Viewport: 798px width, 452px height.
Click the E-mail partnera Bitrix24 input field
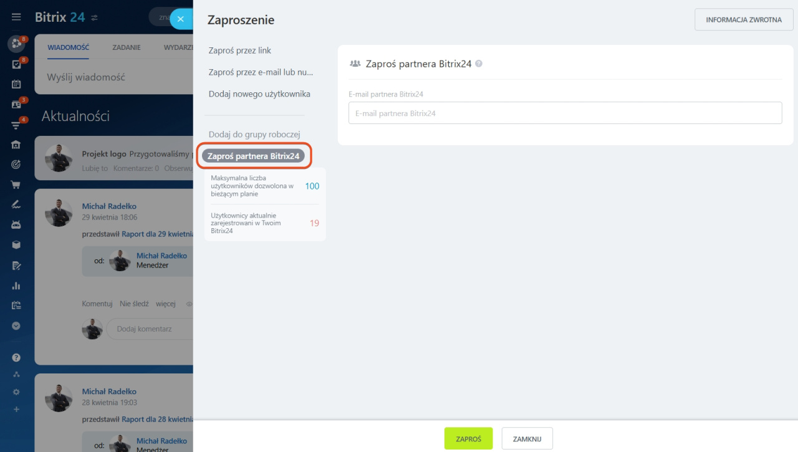[565, 113]
